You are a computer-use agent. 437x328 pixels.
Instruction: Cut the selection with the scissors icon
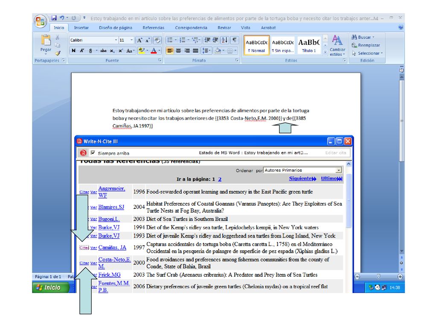(x=58, y=38)
